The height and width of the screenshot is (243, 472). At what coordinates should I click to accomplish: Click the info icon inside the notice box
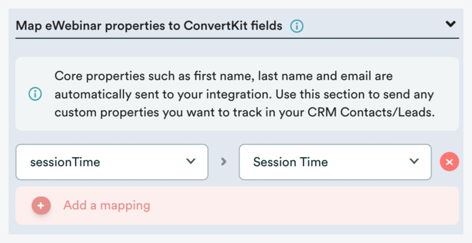click(x=35, y=94)
